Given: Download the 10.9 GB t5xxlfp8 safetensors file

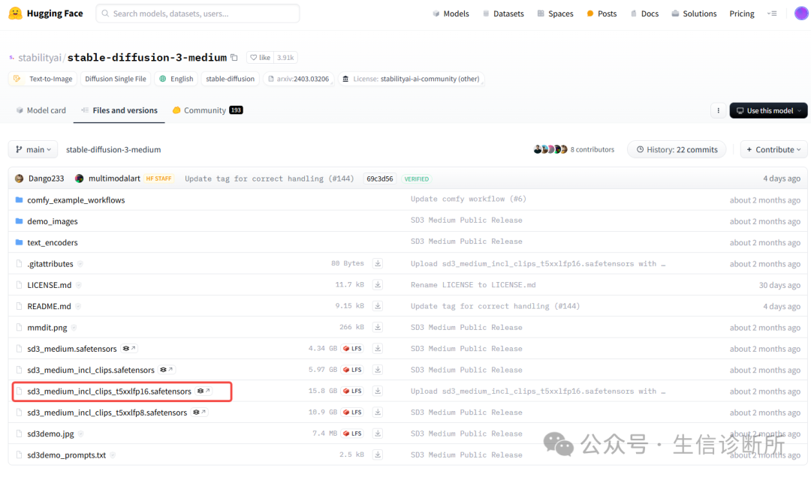Looking at the screenshot, I should pyautogui.click(x=378, y=412).
